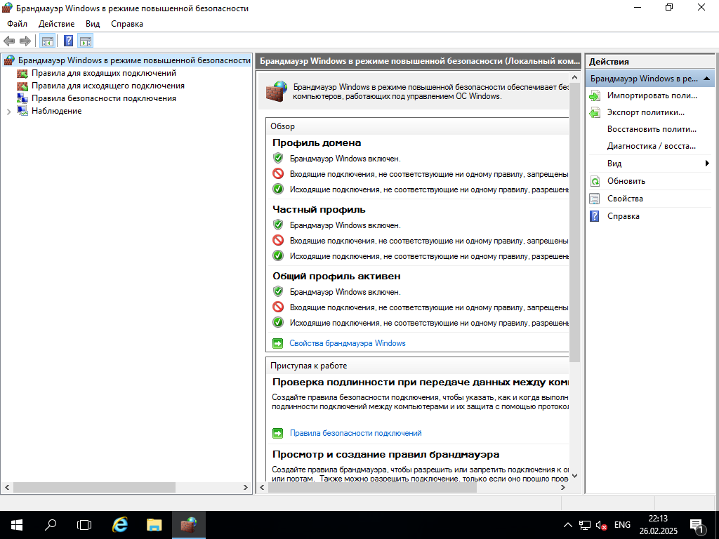This screenshot has width=719, height=539.
Task: Click tree pane scroll-right arrow
Action: coord(245,488)
